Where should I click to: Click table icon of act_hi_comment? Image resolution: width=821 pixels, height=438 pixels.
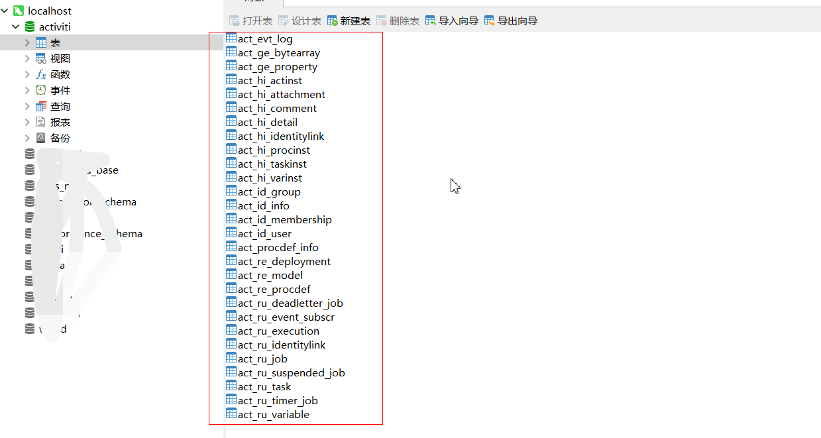[231, 107]
